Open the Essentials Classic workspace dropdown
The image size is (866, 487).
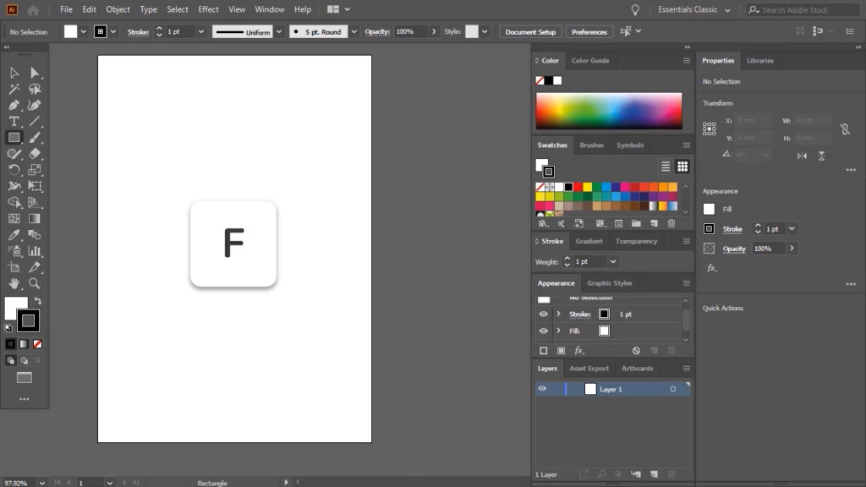693,9
